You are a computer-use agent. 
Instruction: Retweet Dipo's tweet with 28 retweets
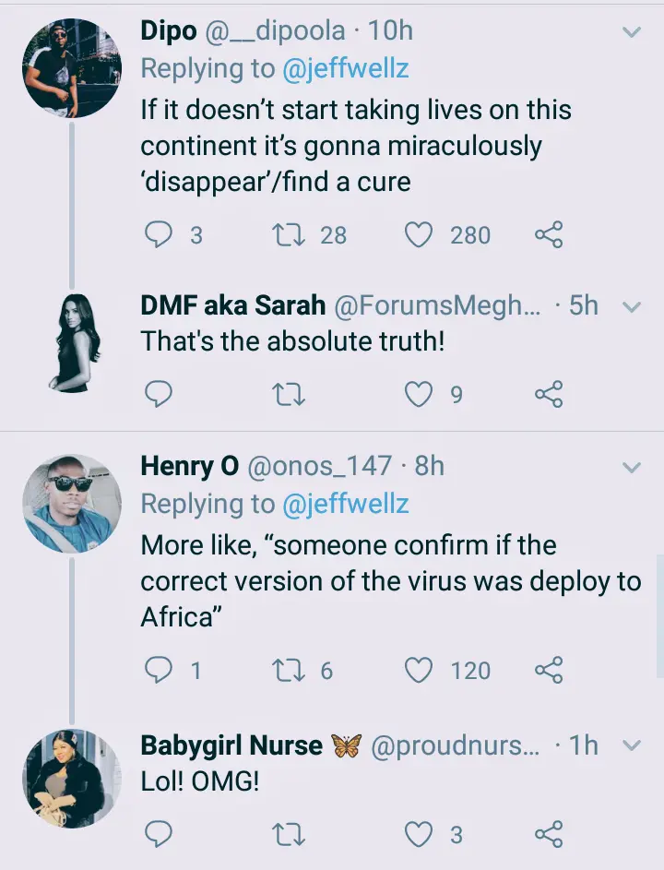290,234
